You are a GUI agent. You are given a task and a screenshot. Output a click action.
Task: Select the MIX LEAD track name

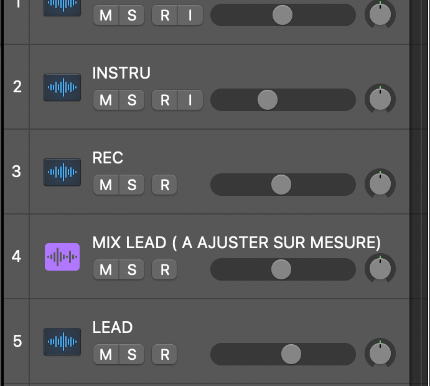pos(236,243)
